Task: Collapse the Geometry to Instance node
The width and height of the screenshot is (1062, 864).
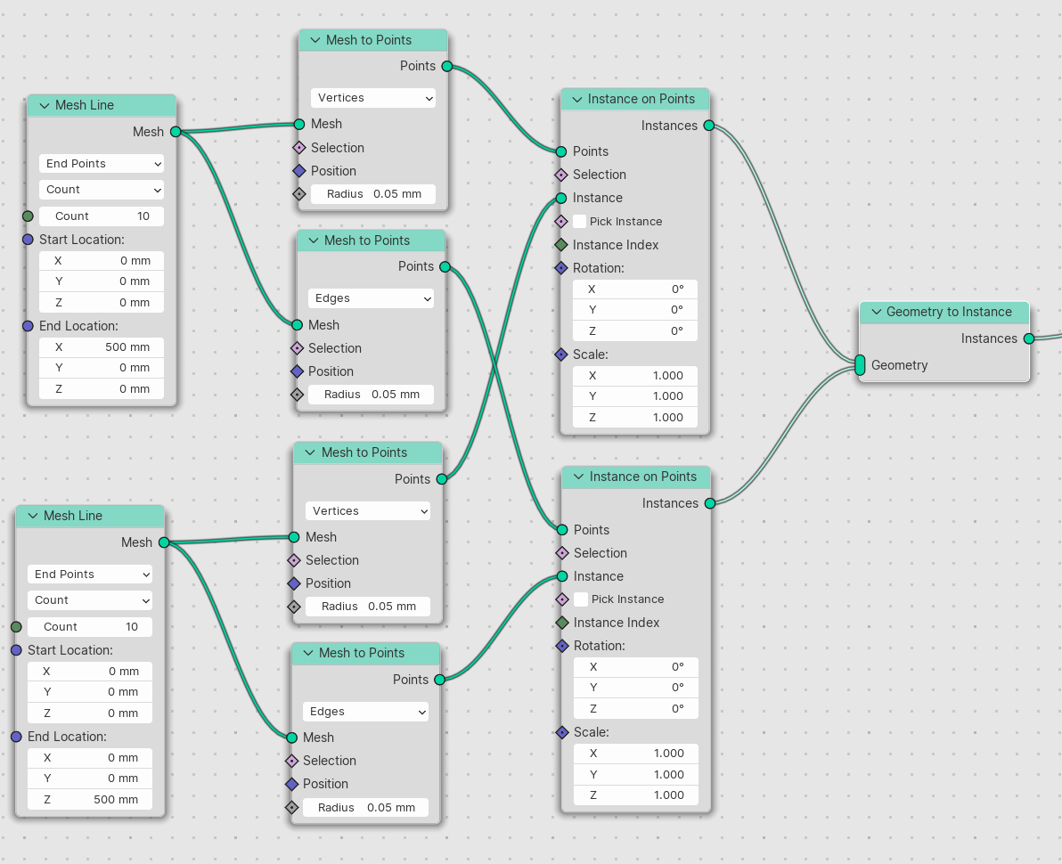Action: pos(877,312)
